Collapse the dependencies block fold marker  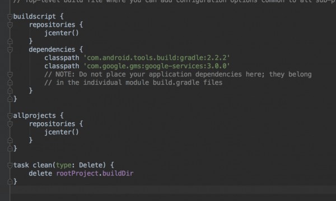point(10,50)
